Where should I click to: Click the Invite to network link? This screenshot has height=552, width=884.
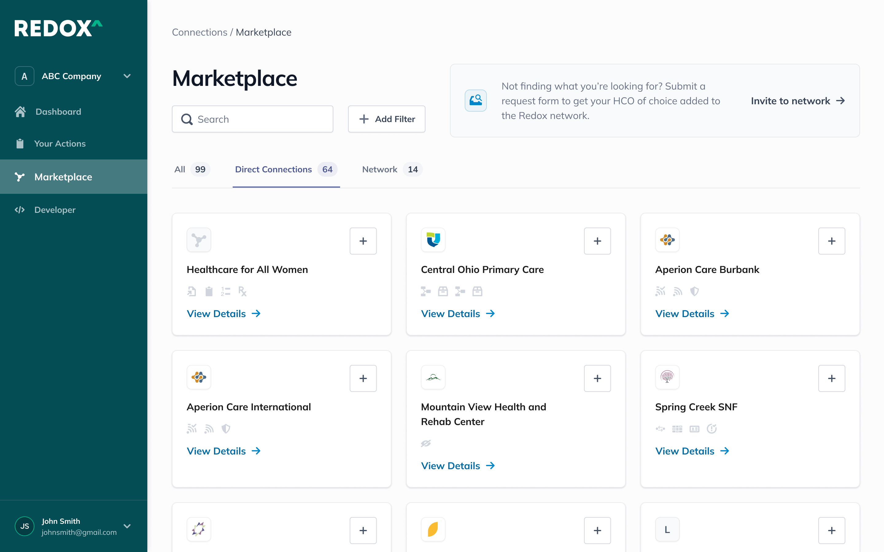798,101
